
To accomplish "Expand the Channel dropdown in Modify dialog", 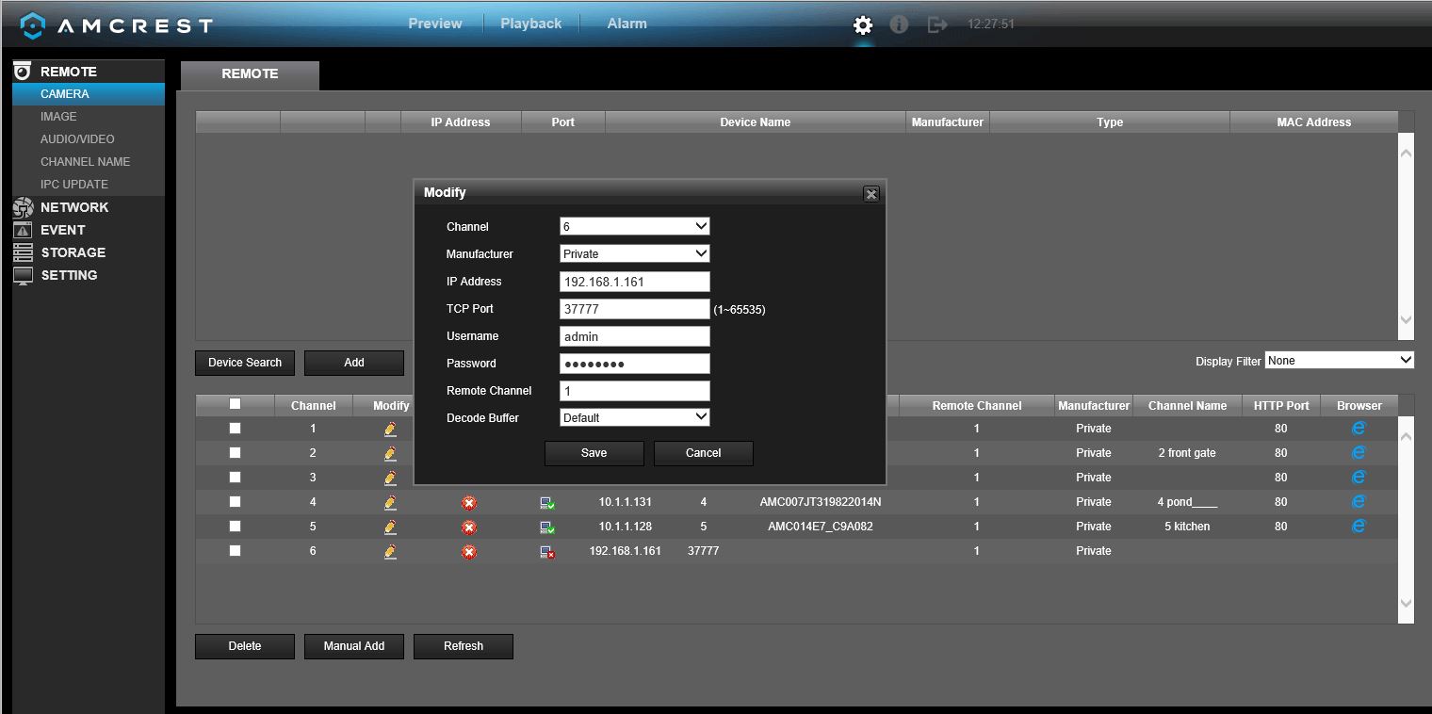I will (634, 226).
